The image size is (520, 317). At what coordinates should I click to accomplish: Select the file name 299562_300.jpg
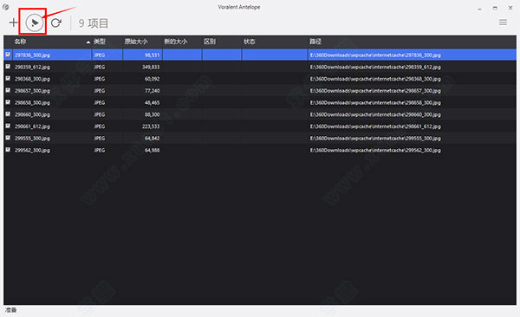pos(32,150)
